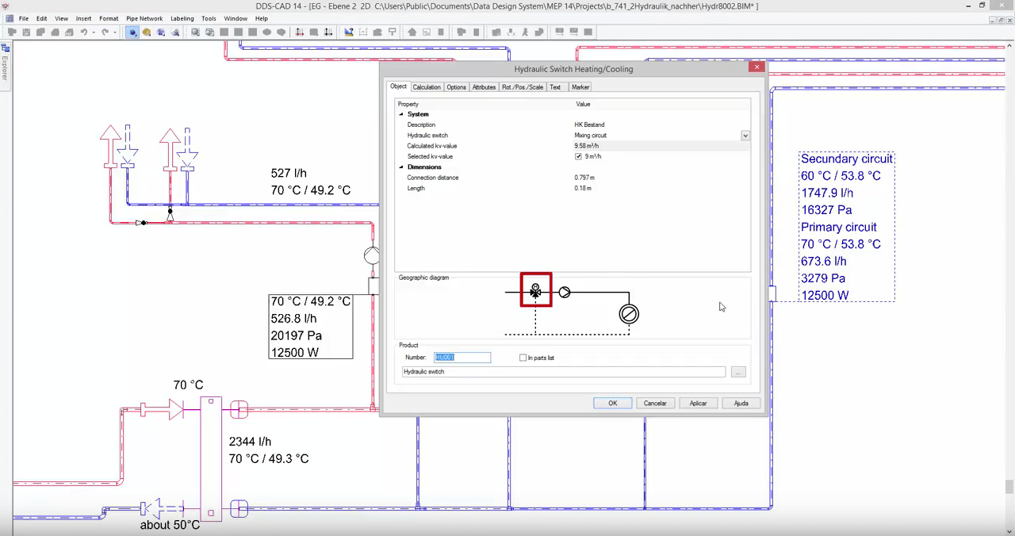Viewport: 1015px width, 536px height.
Task: Collapse the System property group
Action: 401,114
